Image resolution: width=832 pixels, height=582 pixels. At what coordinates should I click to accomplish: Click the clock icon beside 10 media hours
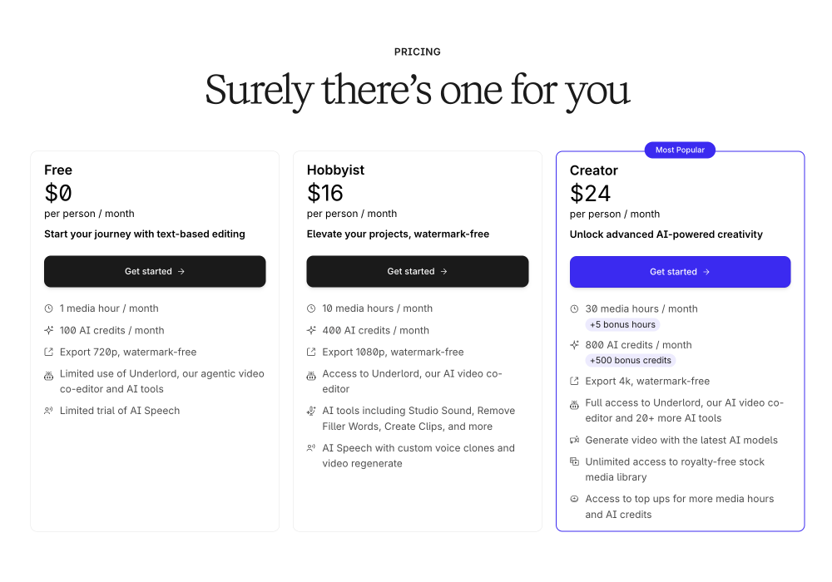tap(311, 308)
